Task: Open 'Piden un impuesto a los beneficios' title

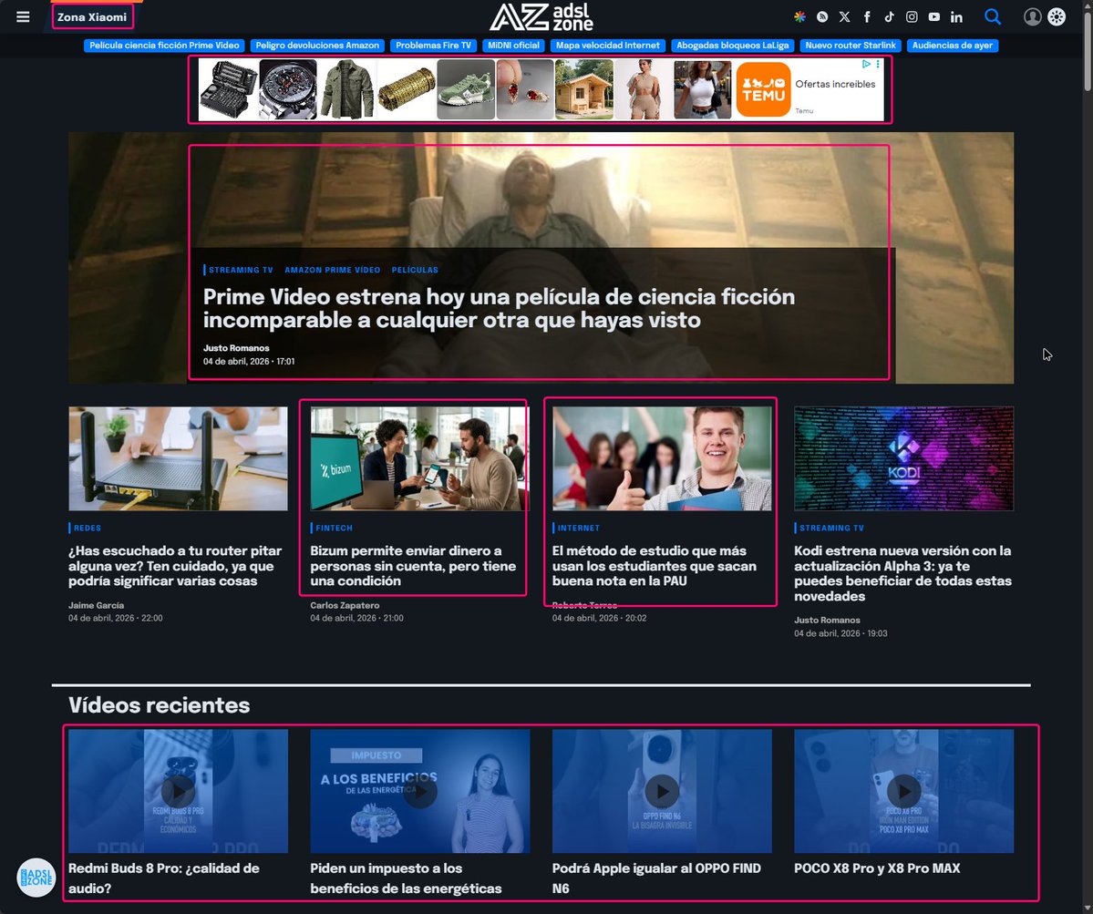Action: pos(406,878)
